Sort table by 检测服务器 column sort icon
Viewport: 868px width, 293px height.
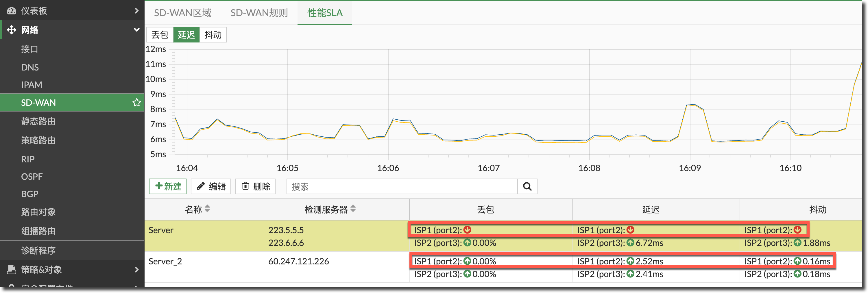click(353, 209)
